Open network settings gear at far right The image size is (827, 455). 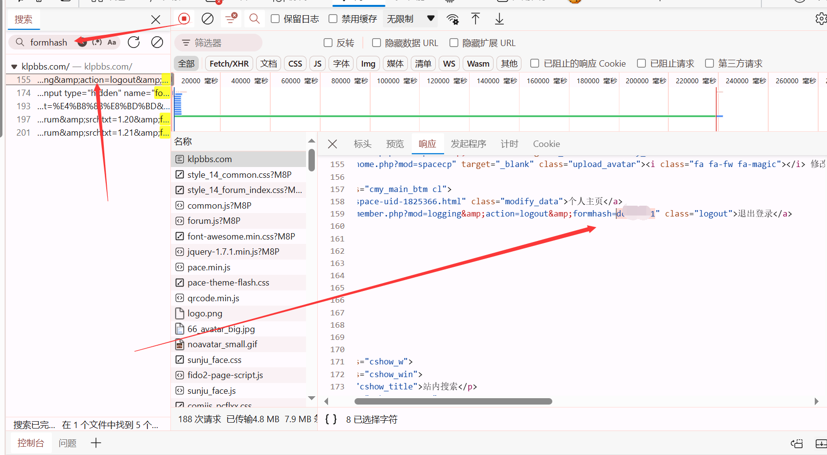(821, 19)
